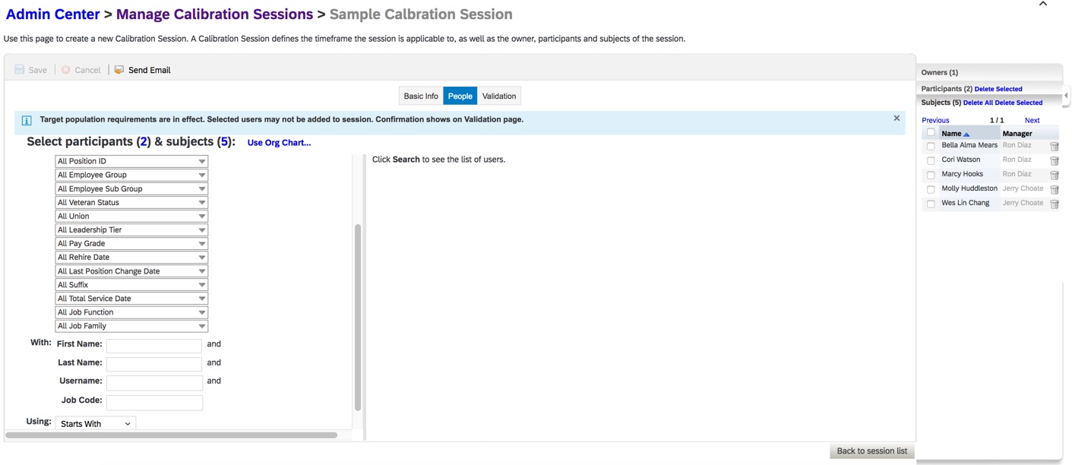Image resolution: width=1072 pixels, height=465 pixels.
Task: Delete Molly Huddleston with the trash icon
Action: tap(1055, 189)
